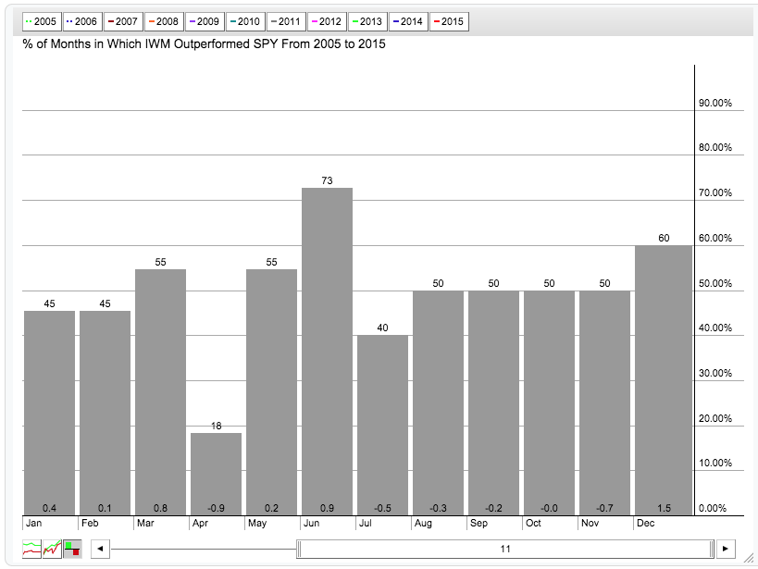This screenshot has width=758, height=569.
Task: Click the October bar with -0.0 value
Action: coord(550,403)
